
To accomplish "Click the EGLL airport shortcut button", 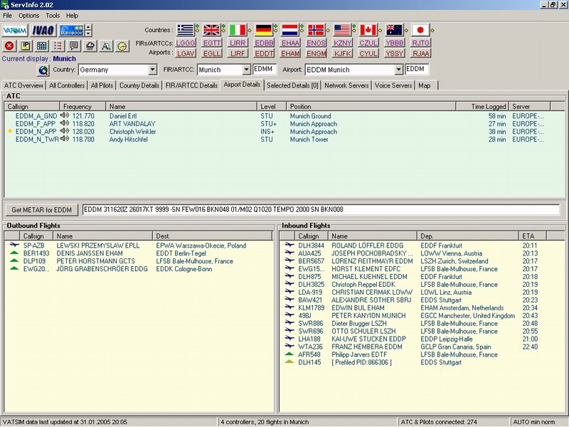I will click(212, 53).
